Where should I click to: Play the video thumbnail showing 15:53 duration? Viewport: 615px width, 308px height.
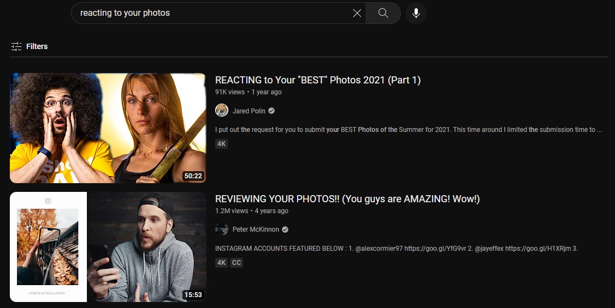[x=108, y=247]
